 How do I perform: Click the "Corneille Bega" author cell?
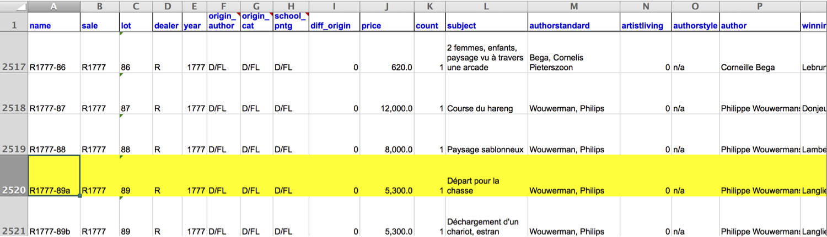click(759, 67)
